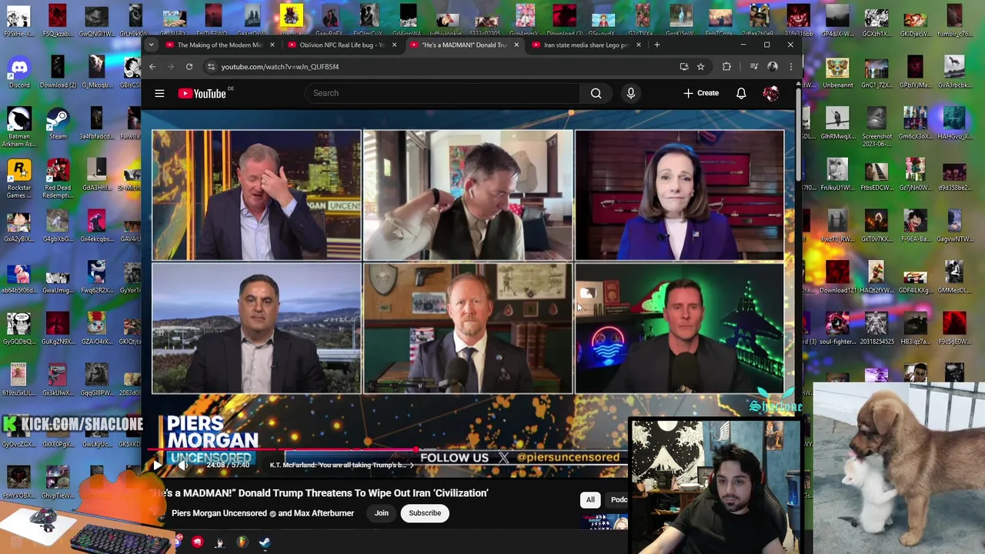Open the Max Afterburner channel link
This screenshot has width=985, height=554.
[324, 513]
